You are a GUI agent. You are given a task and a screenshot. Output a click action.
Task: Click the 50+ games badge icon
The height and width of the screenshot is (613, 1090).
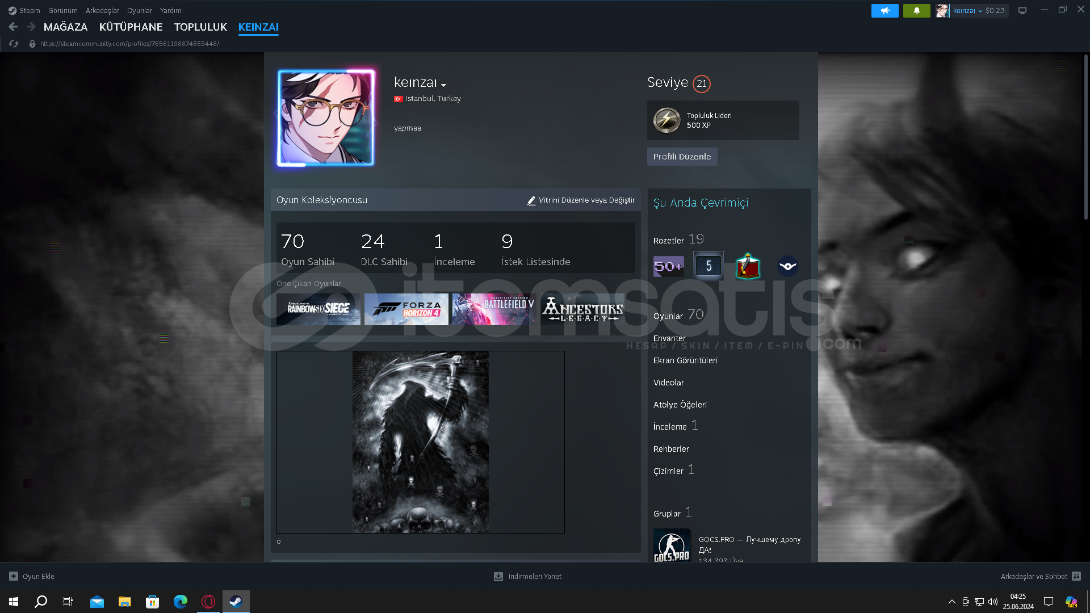[x=668, y=266]
